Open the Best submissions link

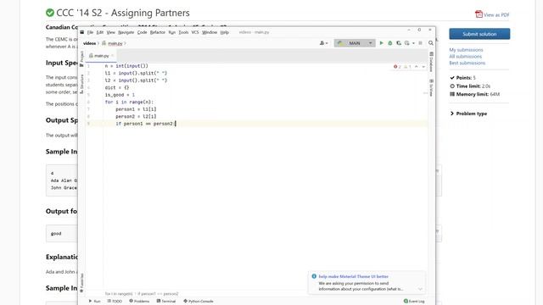467,63
